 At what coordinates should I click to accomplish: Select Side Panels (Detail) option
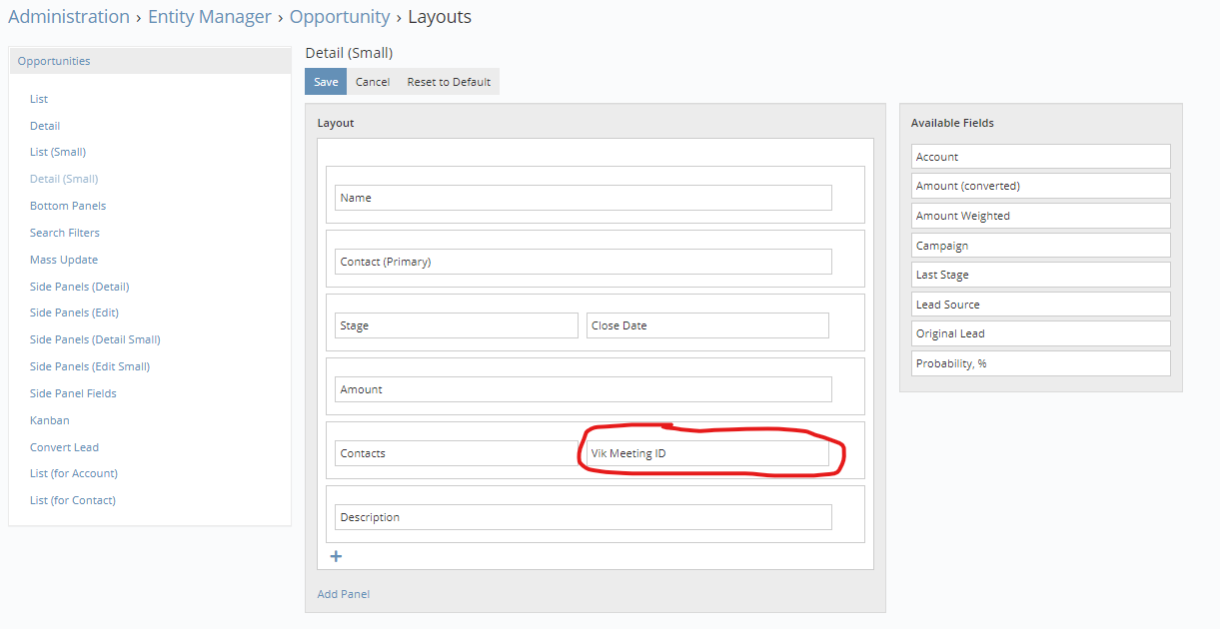pyautogui.click(x=79, y=286)
